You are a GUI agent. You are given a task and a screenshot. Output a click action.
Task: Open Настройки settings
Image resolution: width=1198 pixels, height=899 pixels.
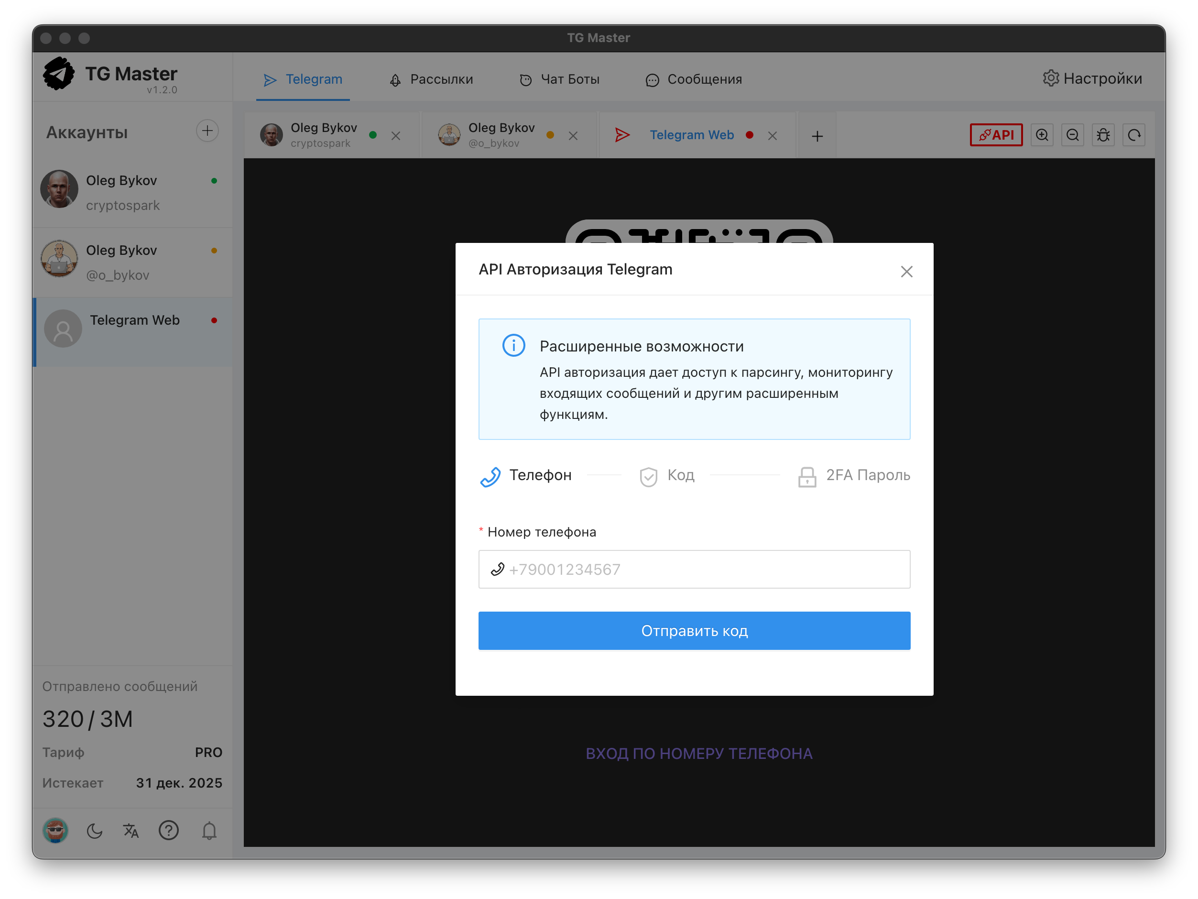(1092, 78)
